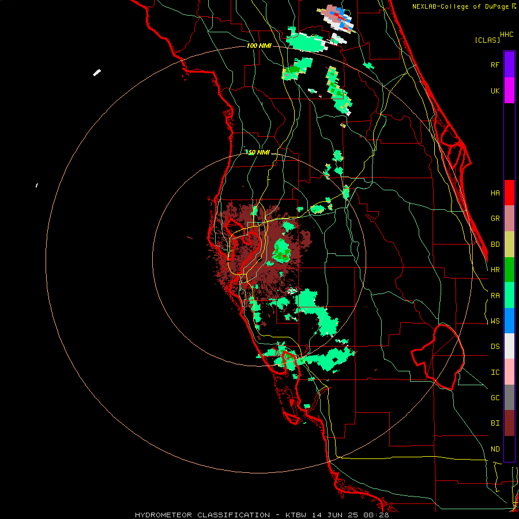Select the RA legend label
Viewport: 519px width, 519px height.
click(x=495, y=296)
